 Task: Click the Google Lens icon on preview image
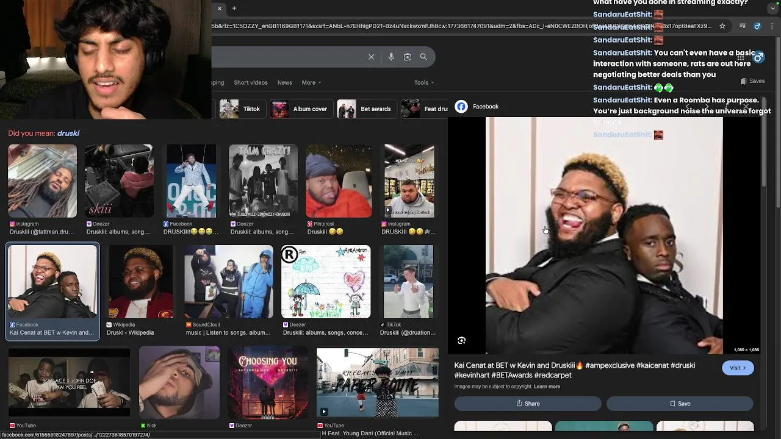[462, 340]
